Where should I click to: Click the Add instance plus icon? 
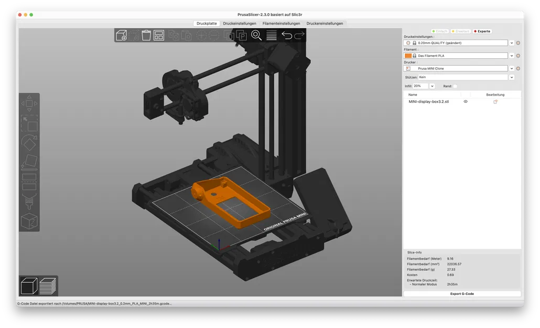click(x=201, y=35)
